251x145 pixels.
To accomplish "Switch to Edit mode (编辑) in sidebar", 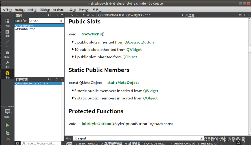I will tap(7, 33).
